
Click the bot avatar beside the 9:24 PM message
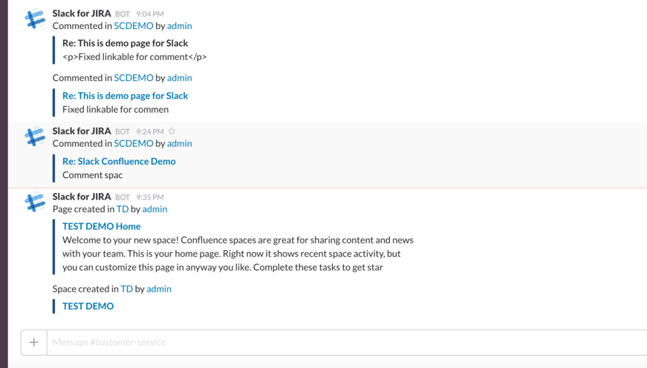point(34,137)
